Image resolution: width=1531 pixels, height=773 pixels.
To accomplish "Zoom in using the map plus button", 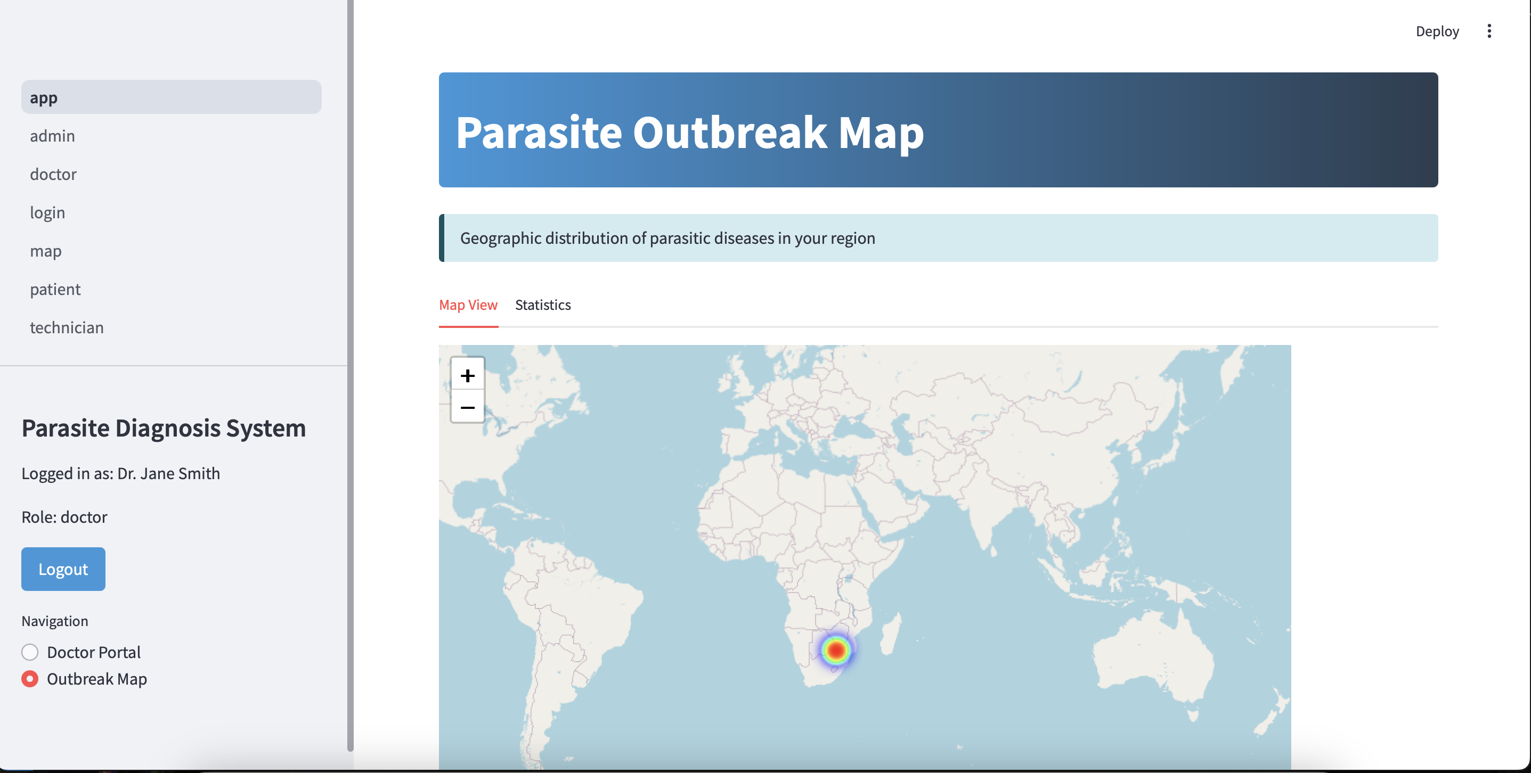I will [x=467, y=375].
